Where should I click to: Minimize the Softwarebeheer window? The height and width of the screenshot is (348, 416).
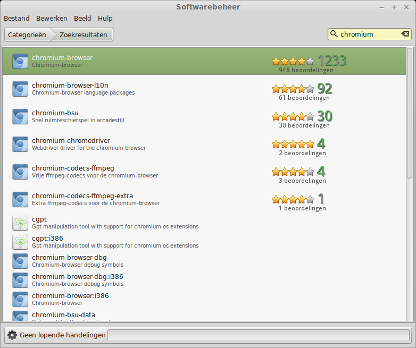click(382, 7)
